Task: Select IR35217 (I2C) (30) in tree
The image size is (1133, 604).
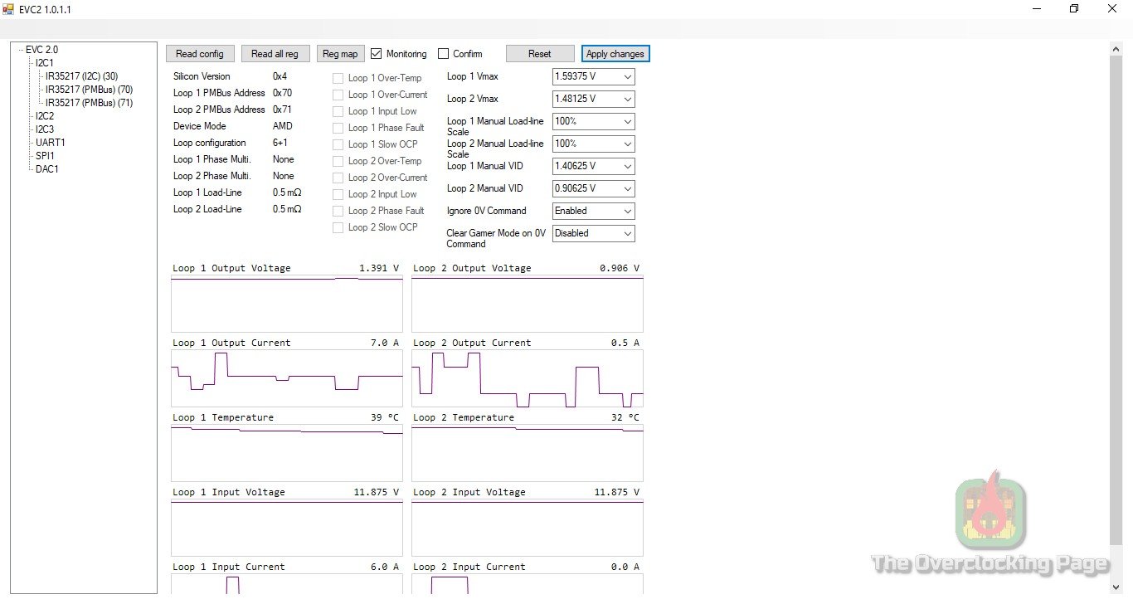Action: [81, 76]
